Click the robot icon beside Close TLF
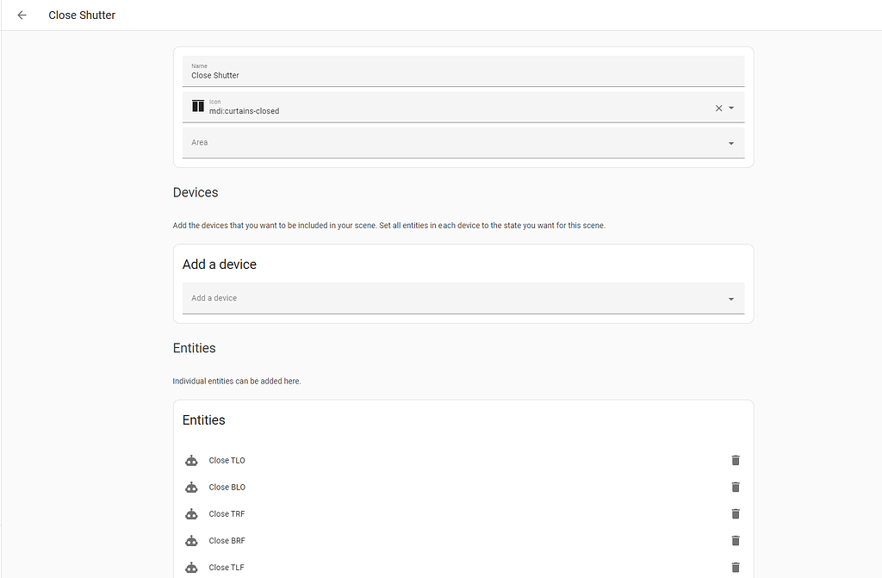The image size is (882, 578). click(191, 567)
